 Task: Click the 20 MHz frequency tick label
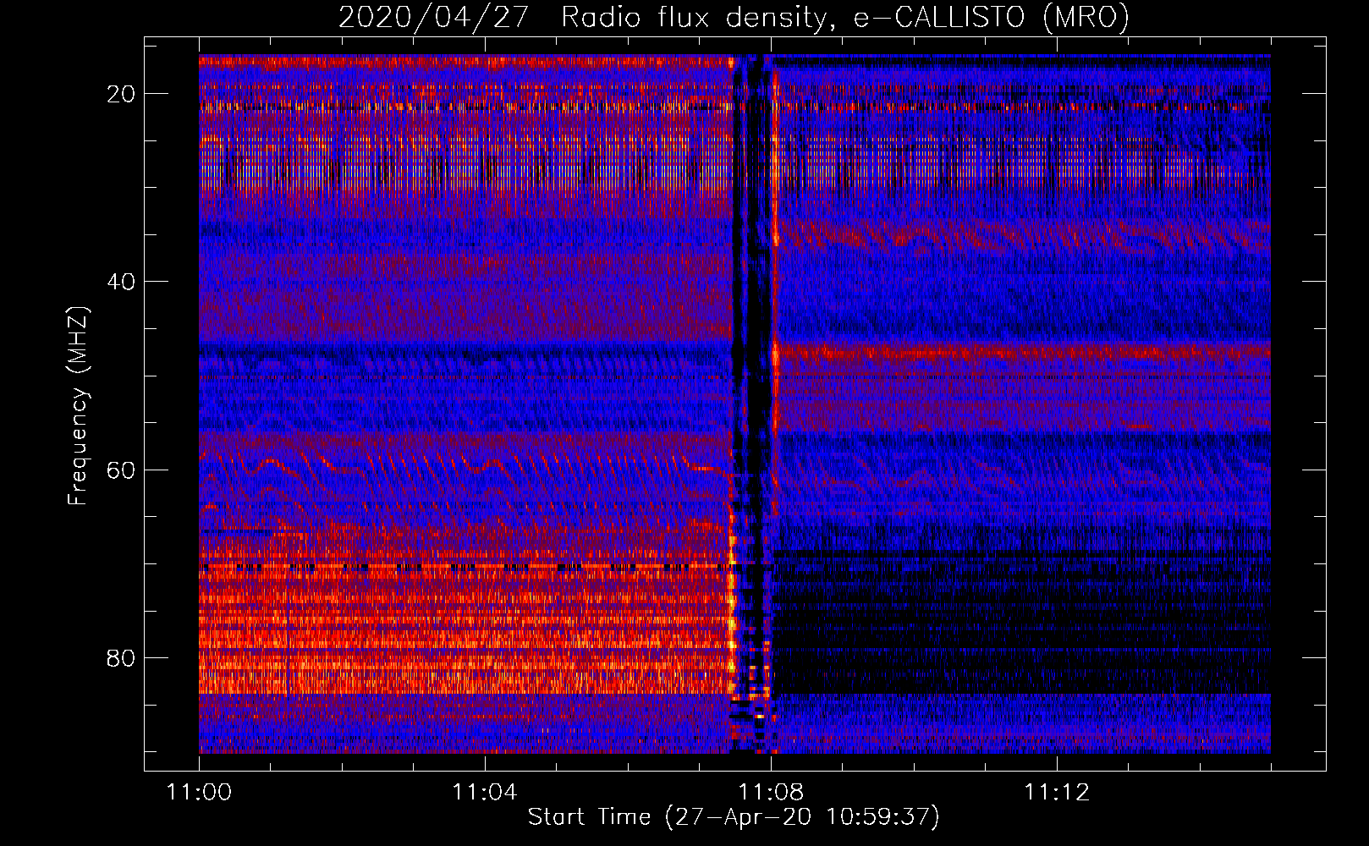[122, 94]
